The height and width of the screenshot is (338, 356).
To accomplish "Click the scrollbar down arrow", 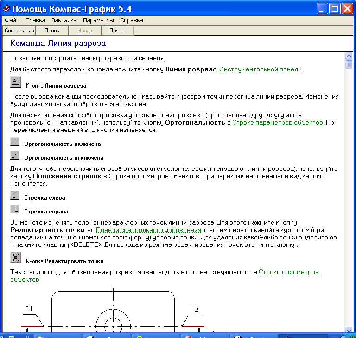I will 349,330.
